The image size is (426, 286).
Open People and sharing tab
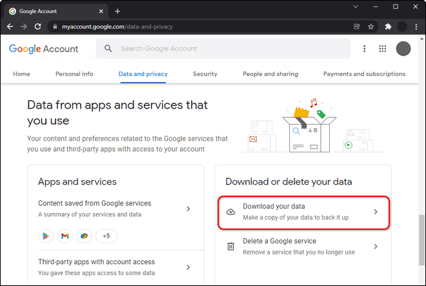pyautogui.click(x=270, y=74)
